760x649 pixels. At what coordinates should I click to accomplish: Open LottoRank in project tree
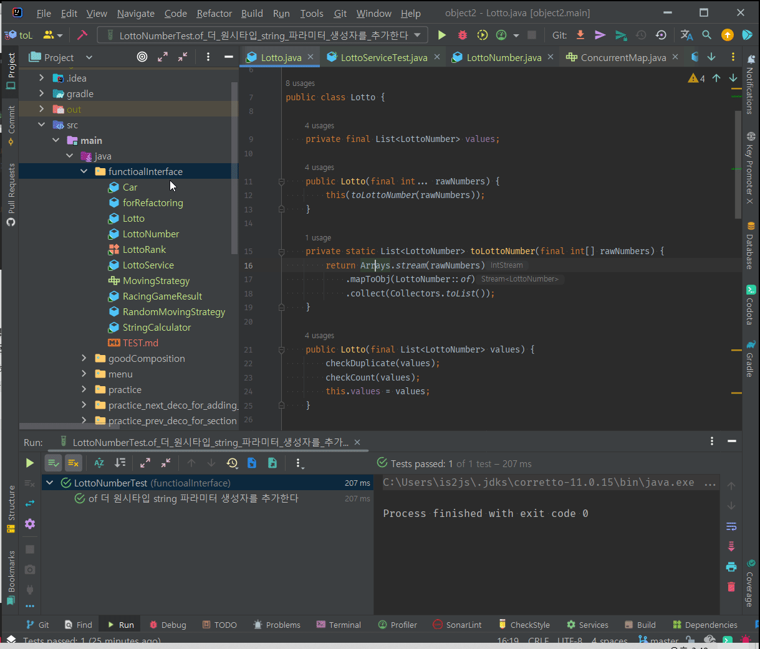point(144,249)
